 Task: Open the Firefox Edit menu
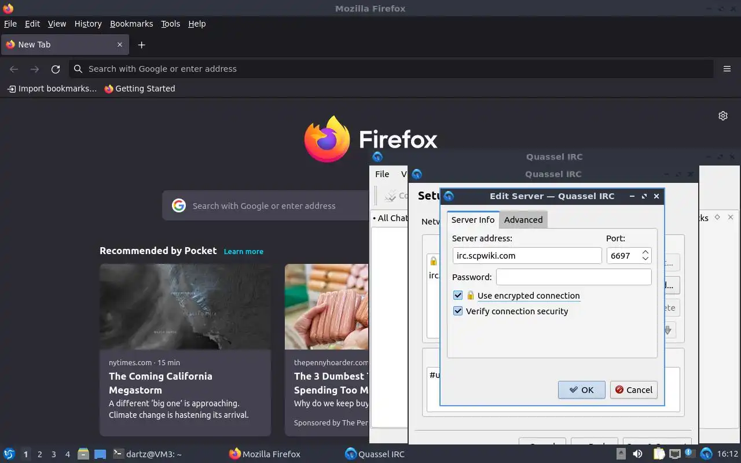(x=32, y=24)
